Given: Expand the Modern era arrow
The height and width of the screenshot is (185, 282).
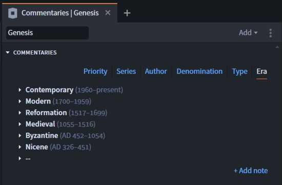Looking at the screenshot, I should pyautogui.click(x=20, y=101).
